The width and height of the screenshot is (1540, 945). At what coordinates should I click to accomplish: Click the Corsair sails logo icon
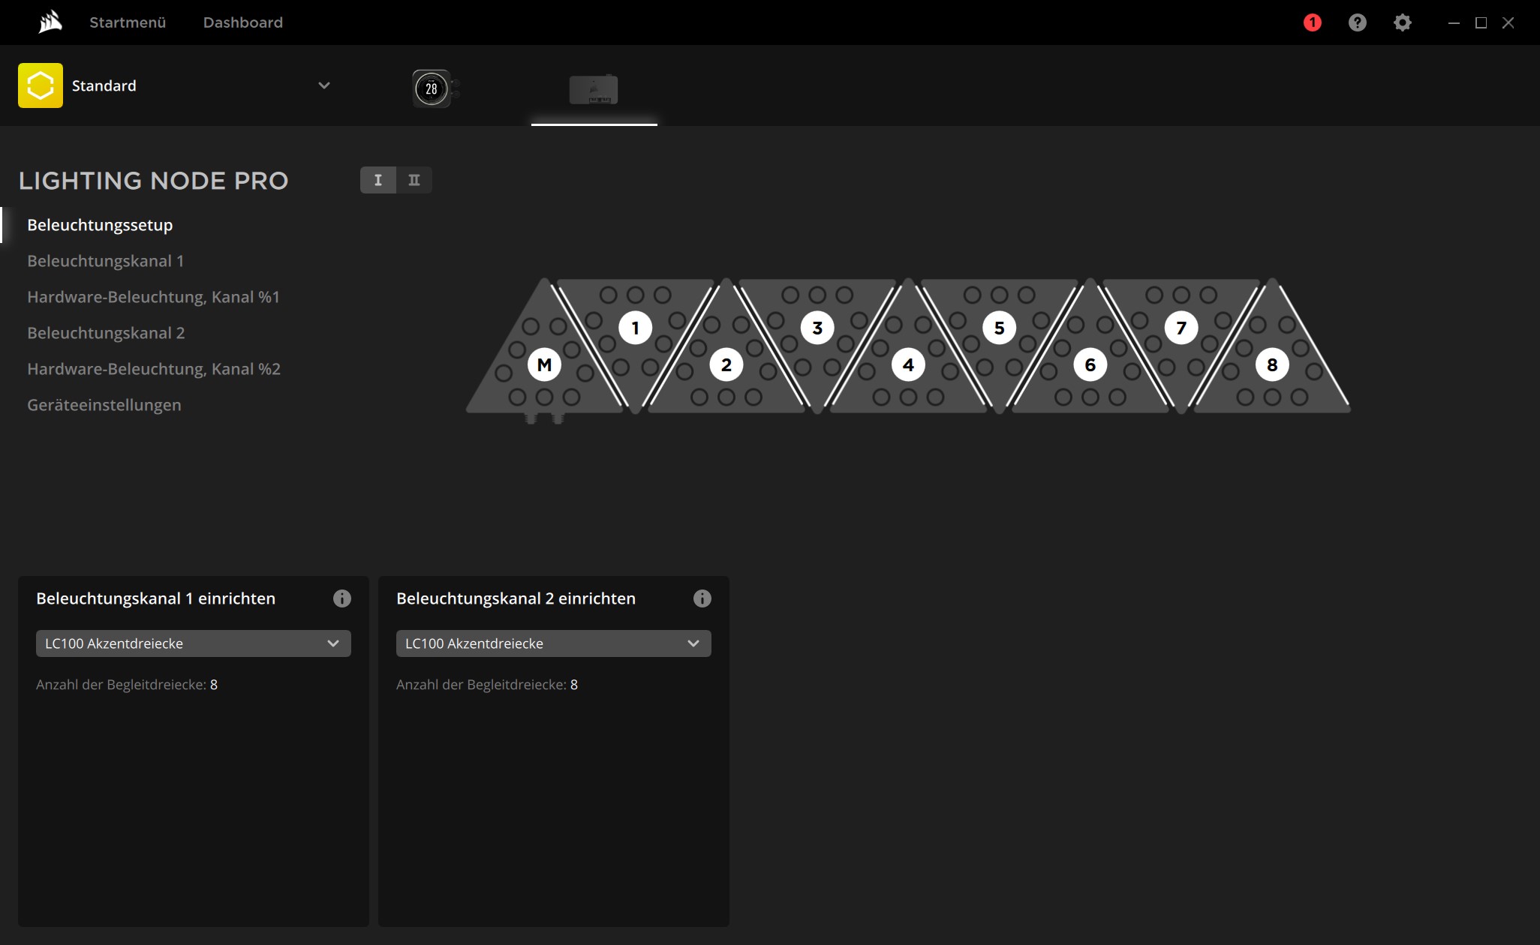click(50, 22)
